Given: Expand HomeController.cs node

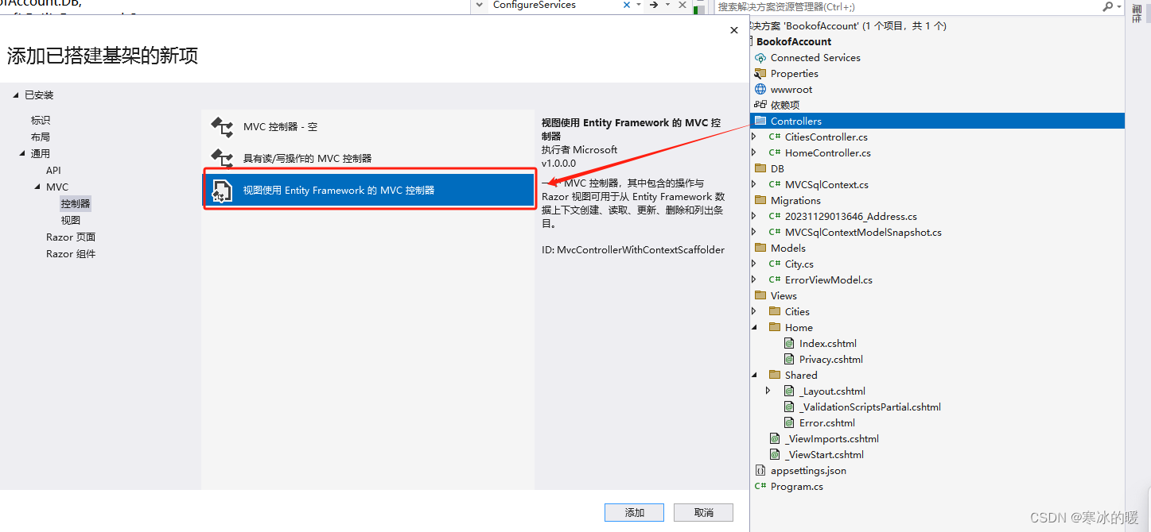Looking at the screenshot, I should [x=754, y=153].
